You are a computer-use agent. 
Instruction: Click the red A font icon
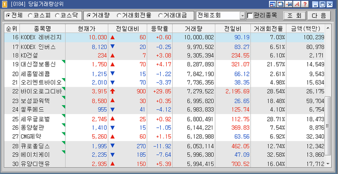(x=297, y=4)
